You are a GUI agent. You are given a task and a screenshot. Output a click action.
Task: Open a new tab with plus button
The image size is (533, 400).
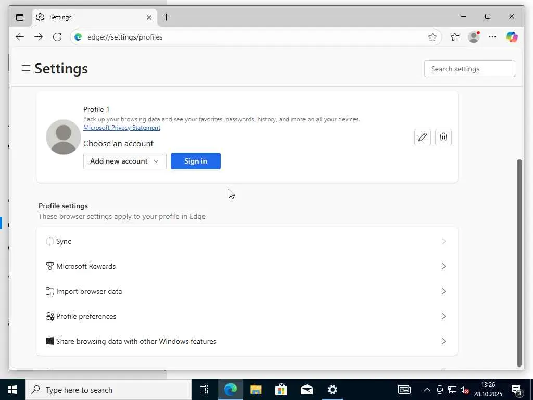pyautogui.click(x=166, y=17)
